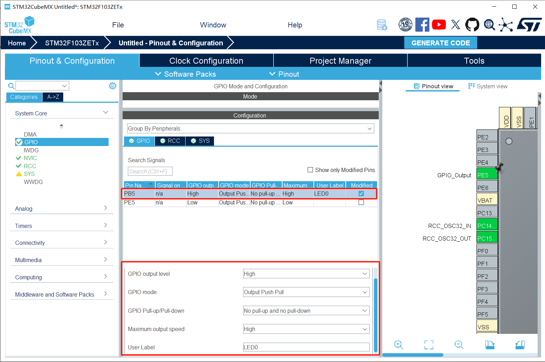Open the Group By Peripherals dropdown

[251, 128]
